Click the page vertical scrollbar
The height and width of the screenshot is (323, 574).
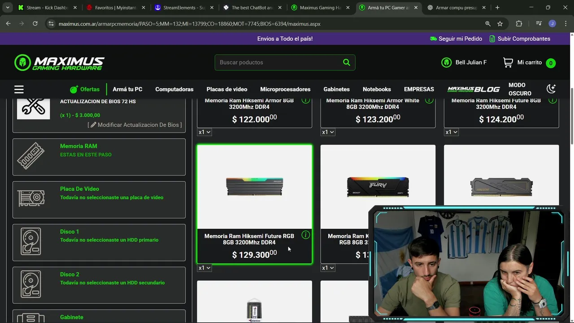[571, 117]
